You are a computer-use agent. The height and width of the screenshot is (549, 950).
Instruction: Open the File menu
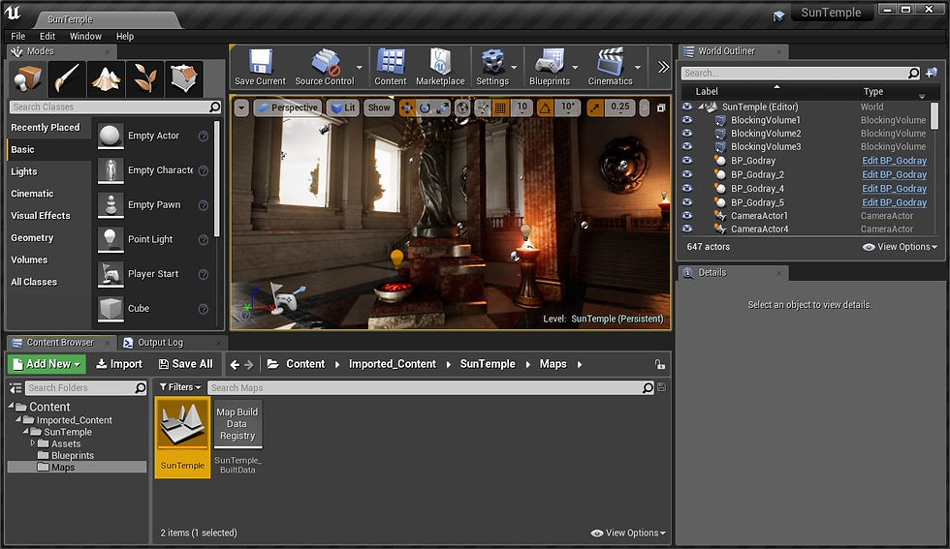pyautogui.click(x=18, y=37)
